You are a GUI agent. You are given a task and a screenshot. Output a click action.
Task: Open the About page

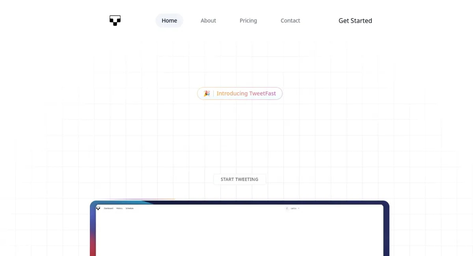click(x=208, y=20)
